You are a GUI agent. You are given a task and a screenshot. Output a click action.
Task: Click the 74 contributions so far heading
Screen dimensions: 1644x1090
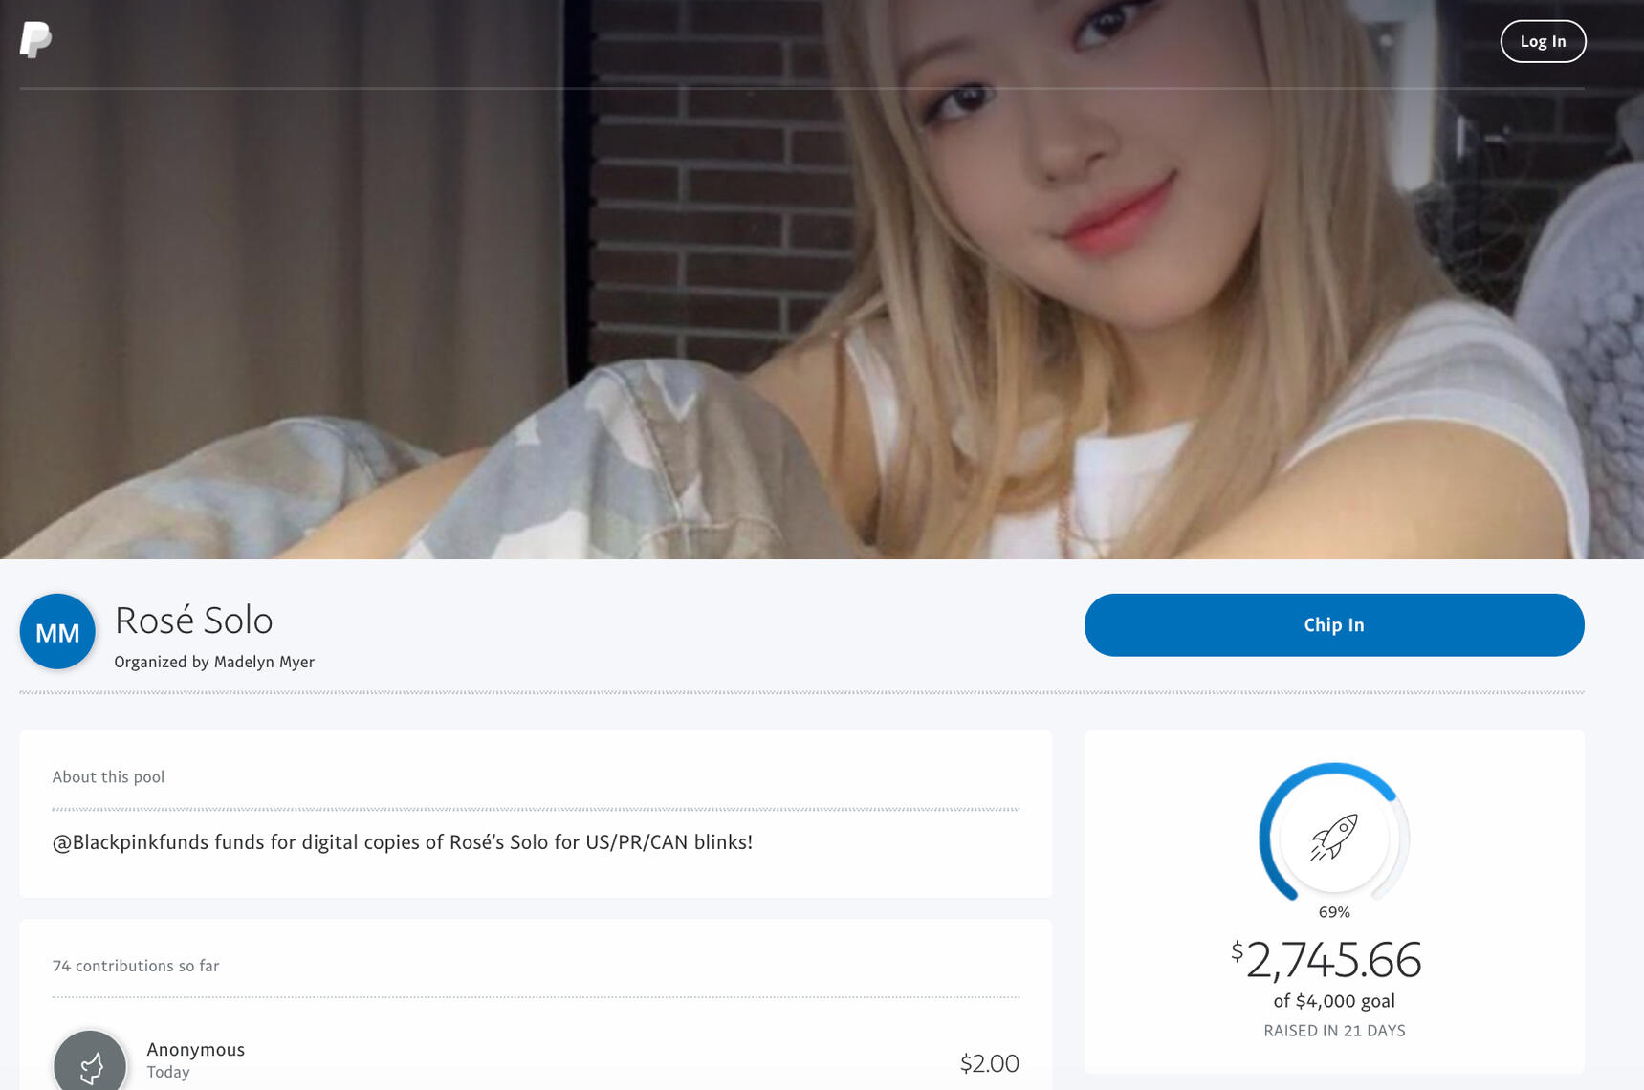click(x=136, y=967)
